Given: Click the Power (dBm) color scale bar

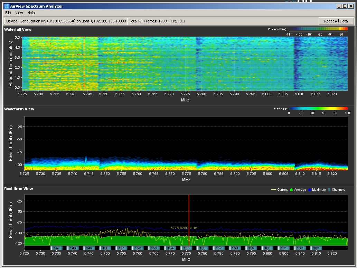Looking at the screenshot, I should click(318, 29).
